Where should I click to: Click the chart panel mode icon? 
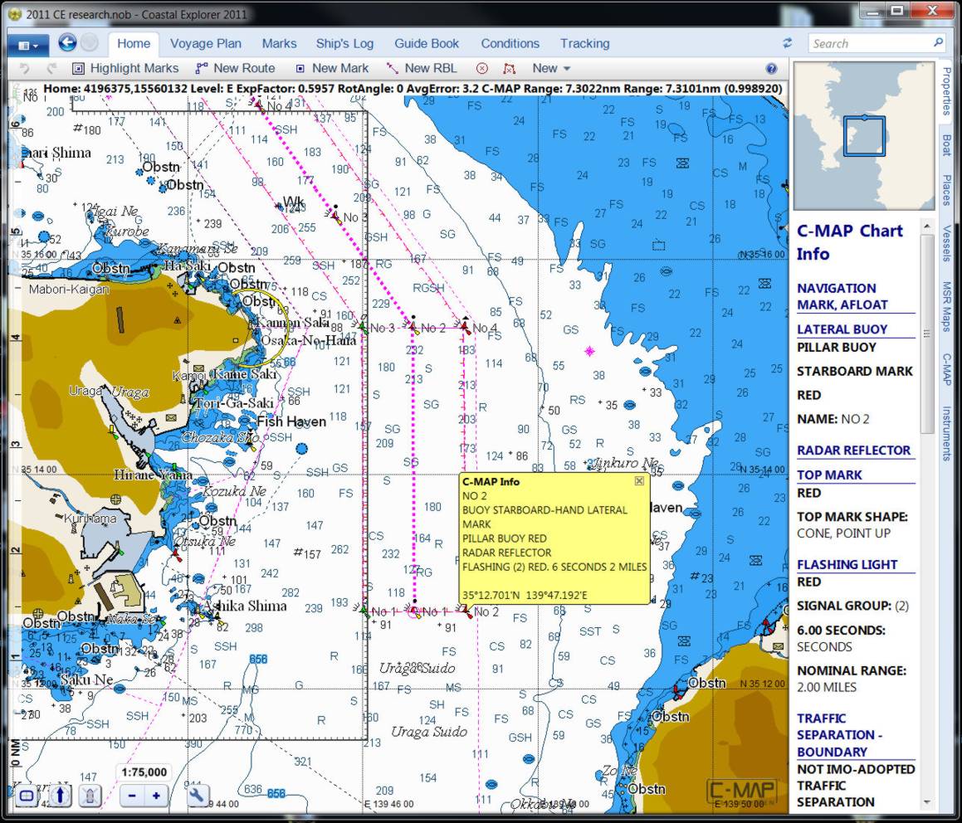[x=27, y=796]
